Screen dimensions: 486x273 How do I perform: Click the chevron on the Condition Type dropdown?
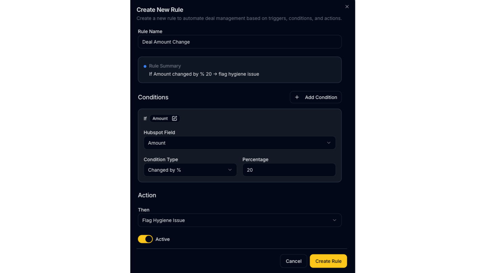[230, 170]
